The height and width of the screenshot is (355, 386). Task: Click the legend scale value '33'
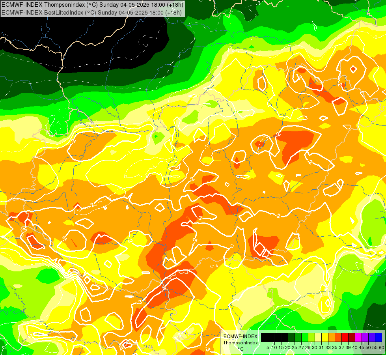tap(328, 348)
